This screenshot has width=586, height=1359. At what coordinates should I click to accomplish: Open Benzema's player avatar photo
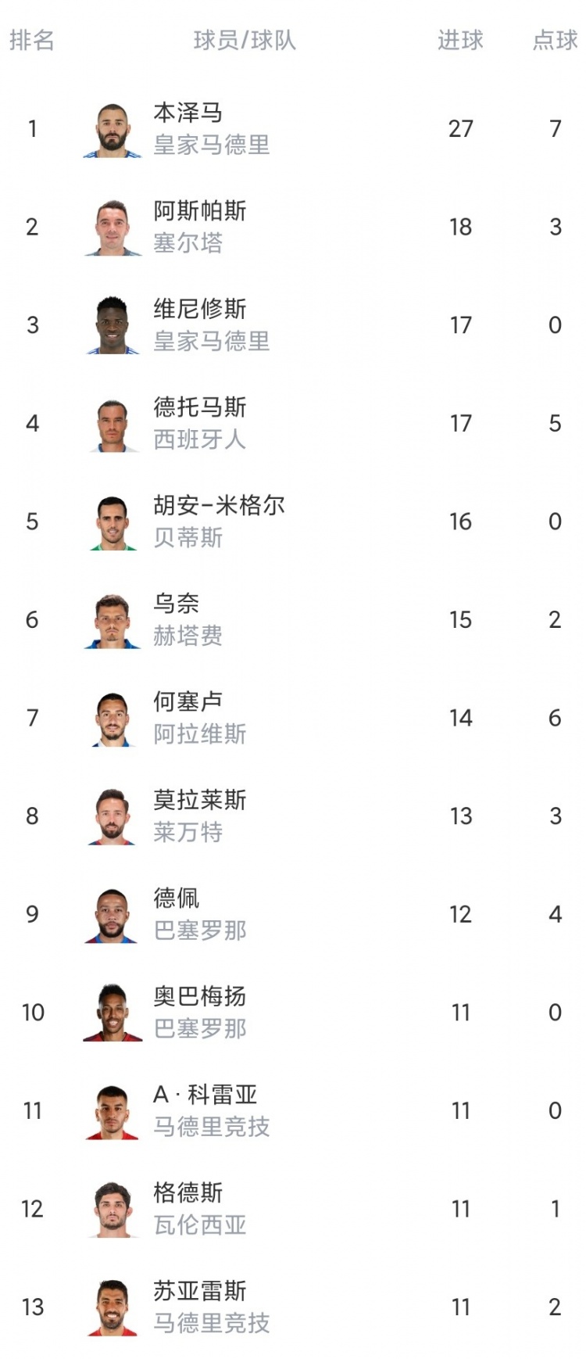pyautogui.click(x=113, y=129)
